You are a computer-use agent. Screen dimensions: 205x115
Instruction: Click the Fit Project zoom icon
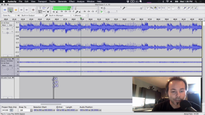click(x=196, y=8)
